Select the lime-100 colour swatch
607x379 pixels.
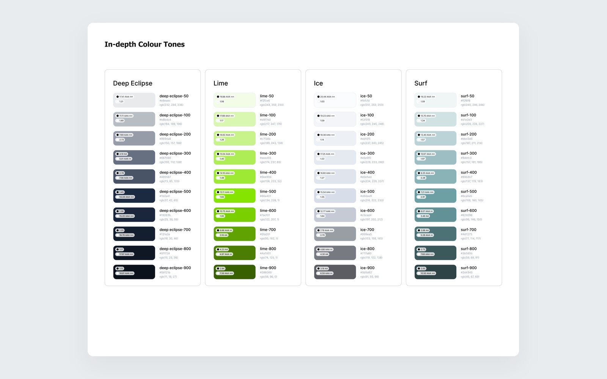point(234,119)
